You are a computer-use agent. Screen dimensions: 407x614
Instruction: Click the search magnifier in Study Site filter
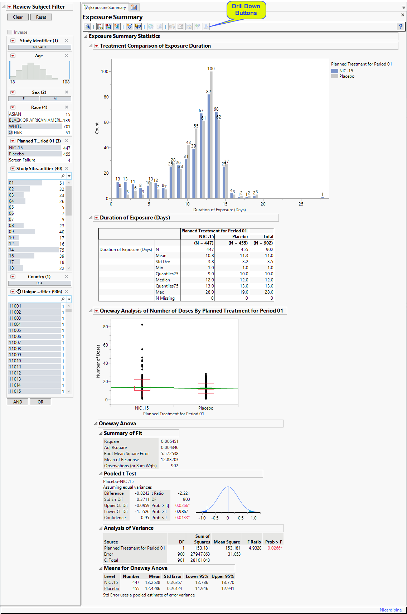(x=63, y=176)
